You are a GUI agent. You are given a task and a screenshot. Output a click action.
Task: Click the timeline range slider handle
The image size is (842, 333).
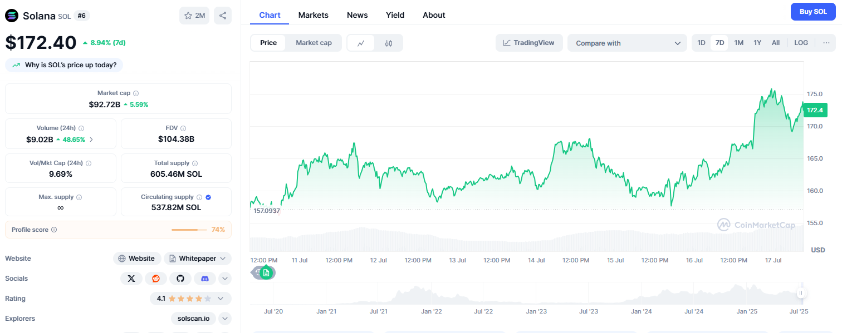coord(801,293)
